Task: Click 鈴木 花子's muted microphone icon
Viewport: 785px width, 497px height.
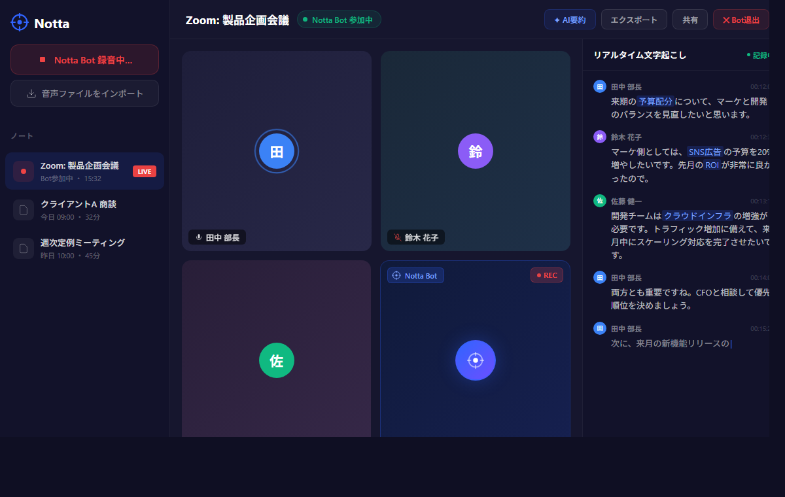Action: 397,237
